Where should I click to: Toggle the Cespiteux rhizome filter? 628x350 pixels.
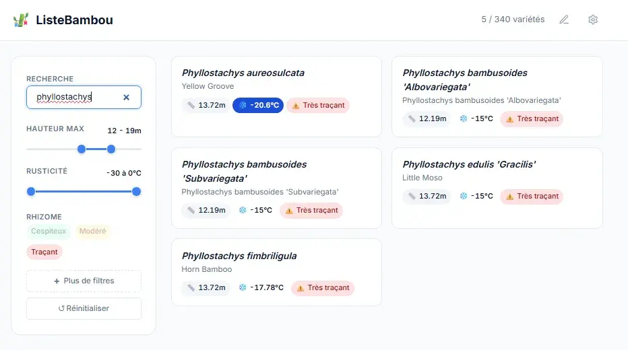tap(49, 232)
